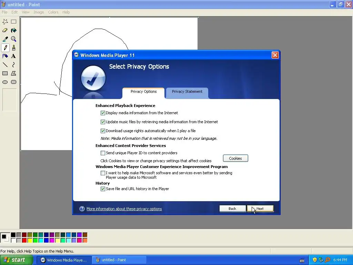Image resolution: width=353 pixels, height=265 pixels.
Task: Pick the yellow color swatch
Action: [30, 241]
